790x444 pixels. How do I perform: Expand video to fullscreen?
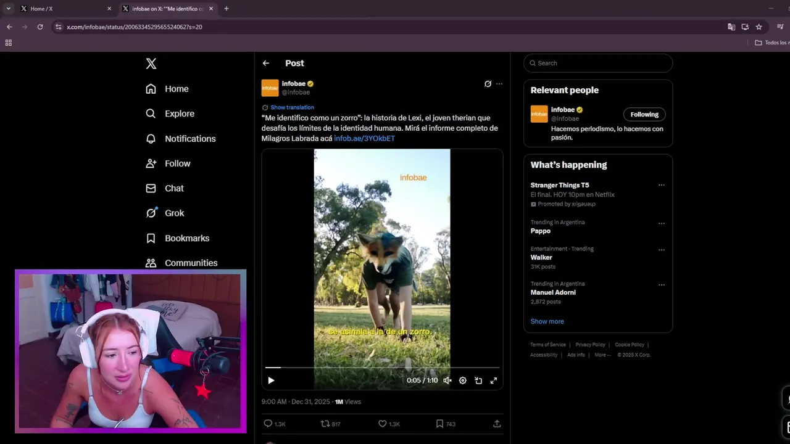(494, 380)
